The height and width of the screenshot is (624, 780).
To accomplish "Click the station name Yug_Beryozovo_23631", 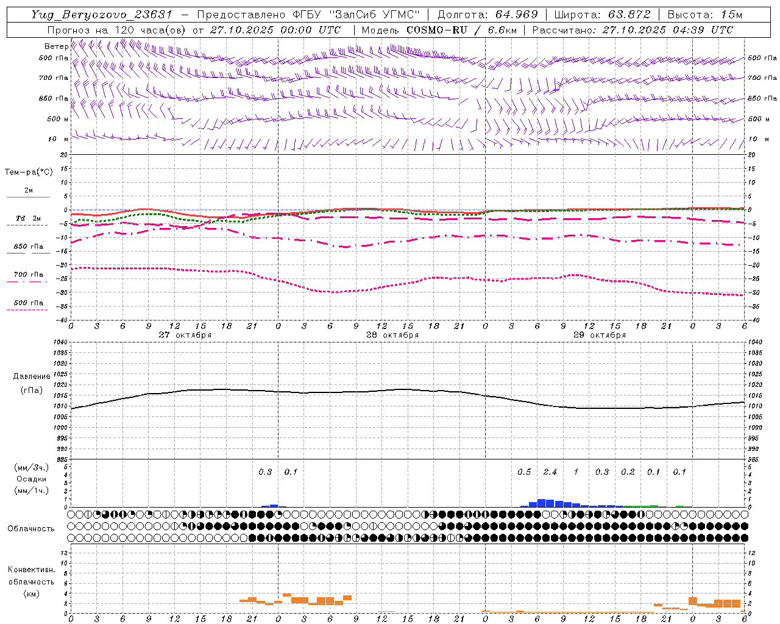I will [102, 15].
